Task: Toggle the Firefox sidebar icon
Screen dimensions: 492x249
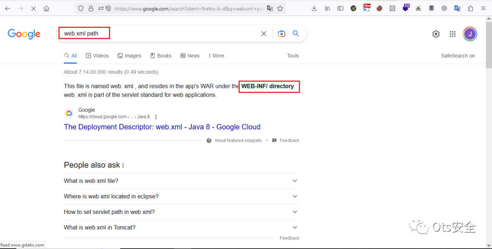Action: coord(340,9)
